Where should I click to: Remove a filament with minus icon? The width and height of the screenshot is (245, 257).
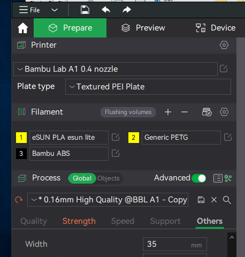click(185, 112)
